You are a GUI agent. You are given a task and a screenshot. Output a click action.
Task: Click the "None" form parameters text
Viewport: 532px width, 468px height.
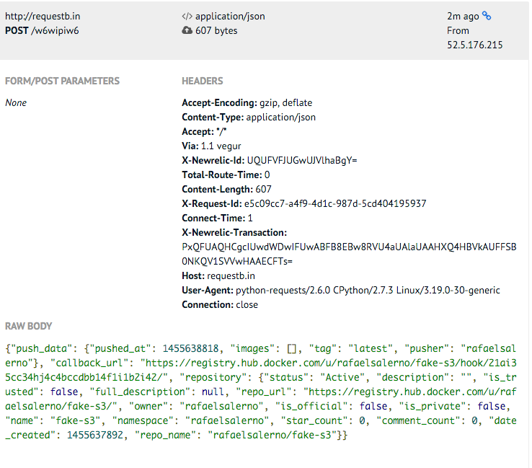click(x=16, y=102)
